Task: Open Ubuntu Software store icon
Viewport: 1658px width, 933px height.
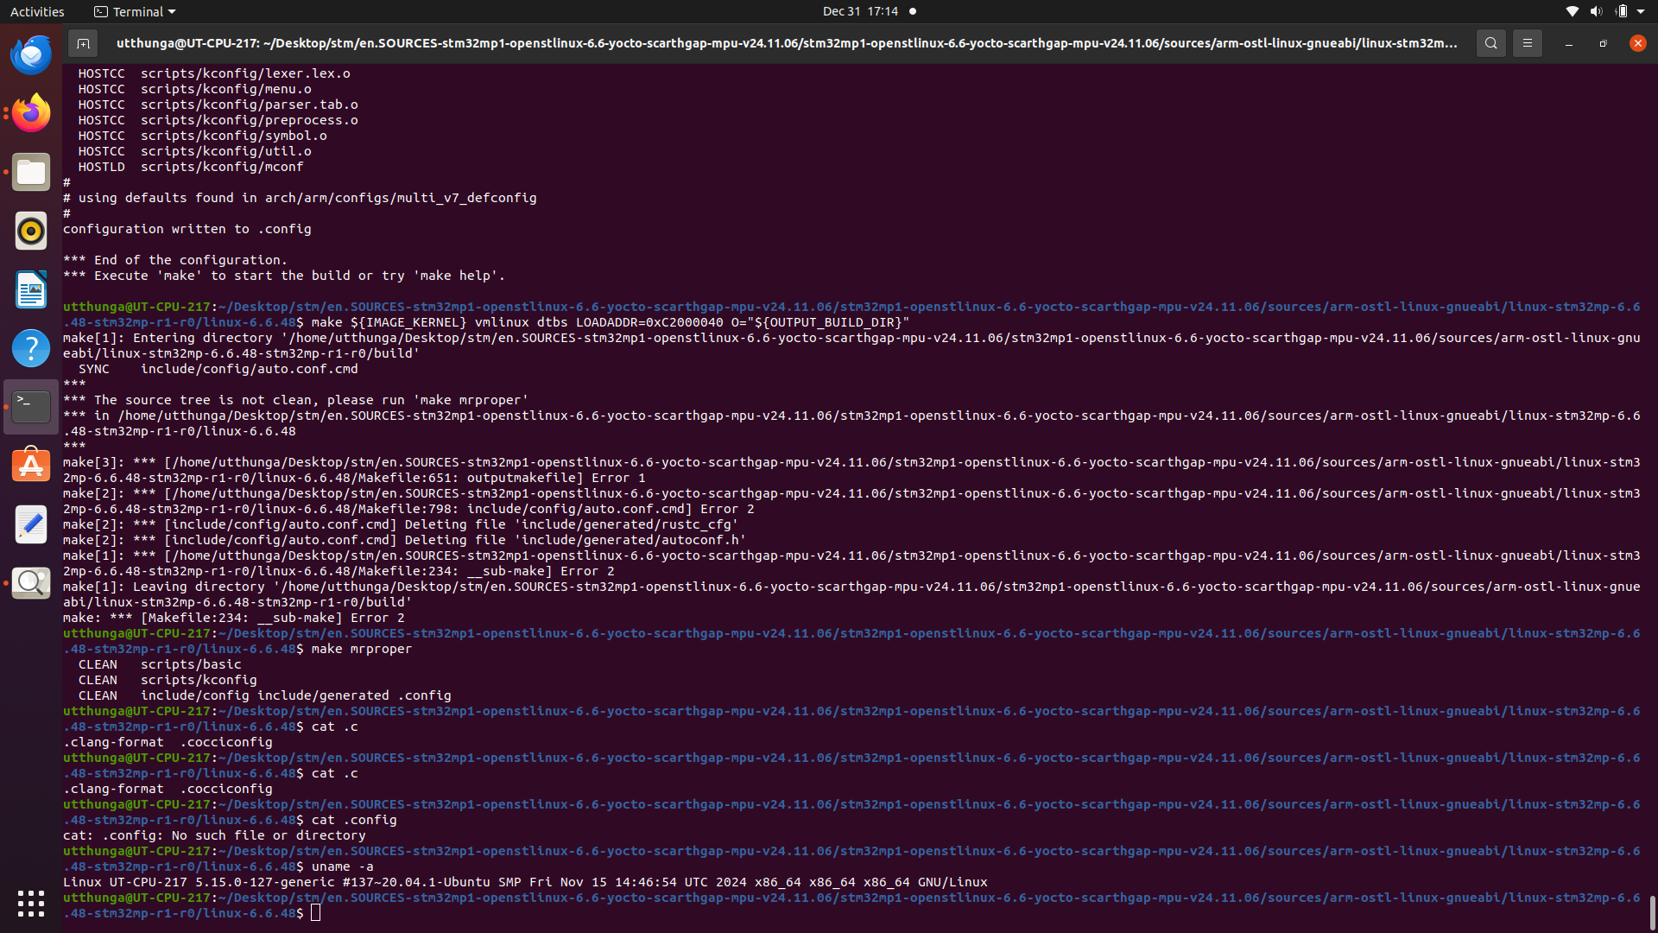Action: 31,466
